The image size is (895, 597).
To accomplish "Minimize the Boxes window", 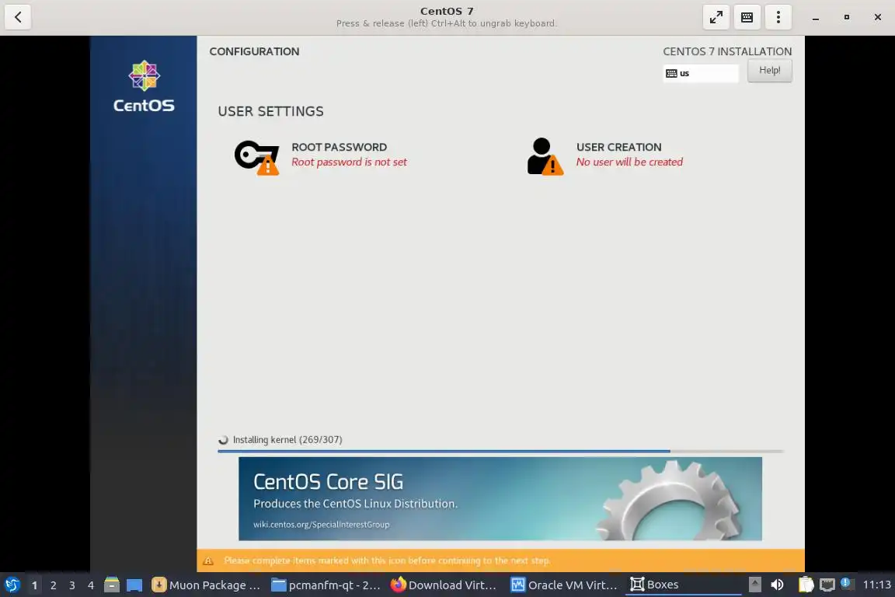I will [816, 18].
